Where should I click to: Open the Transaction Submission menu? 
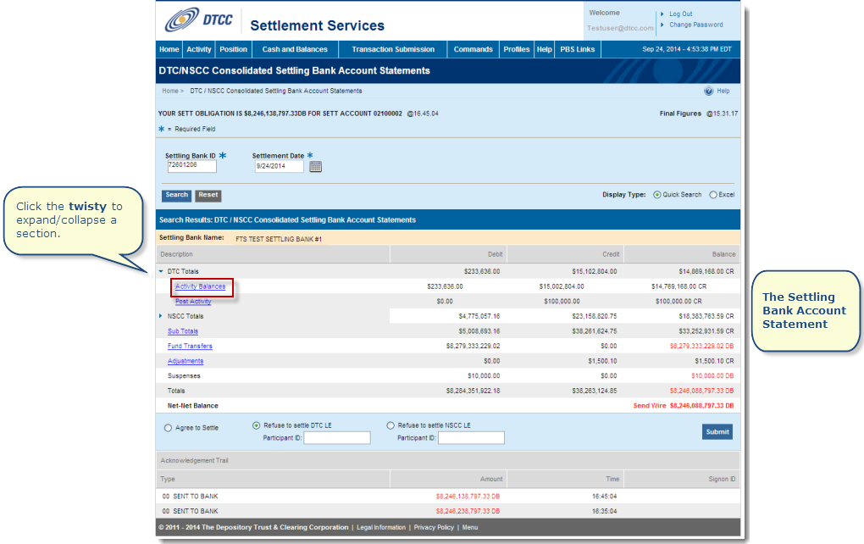(393, 49)
